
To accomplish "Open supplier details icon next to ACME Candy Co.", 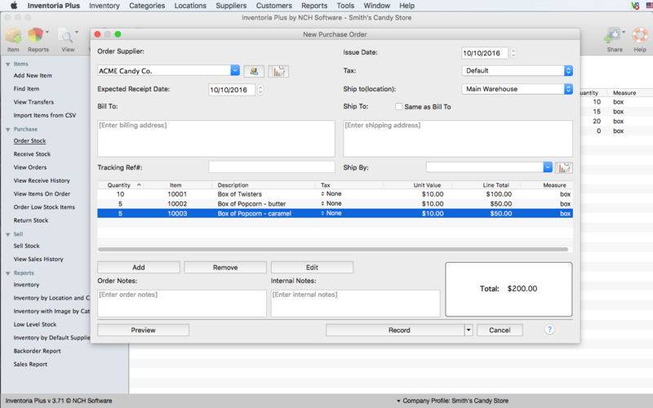I will 254,71.
